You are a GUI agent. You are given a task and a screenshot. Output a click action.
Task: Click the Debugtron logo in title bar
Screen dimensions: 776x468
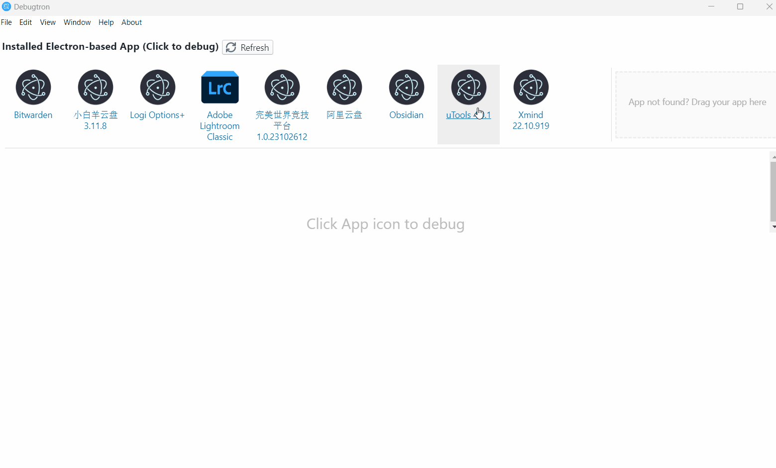tap(6, 7)
